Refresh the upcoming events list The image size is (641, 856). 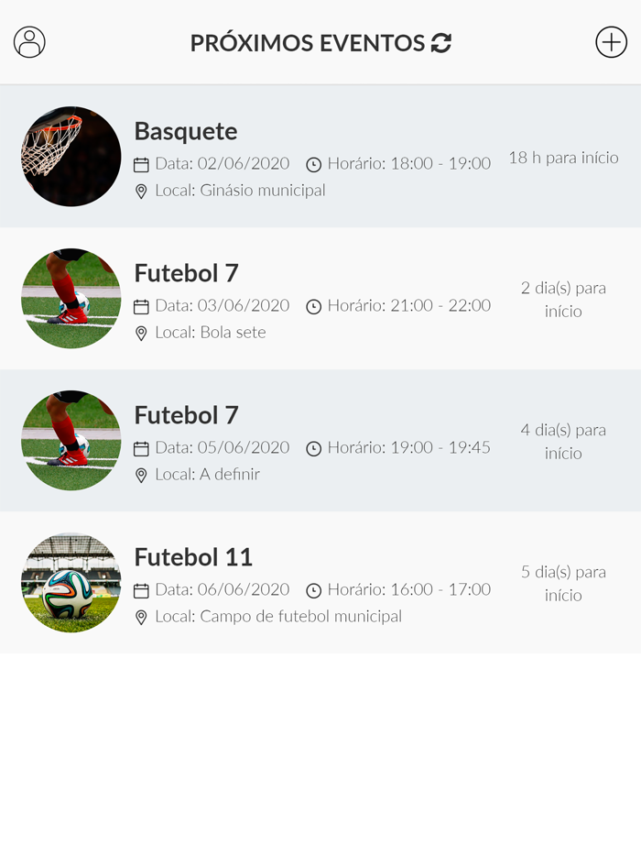441,41
